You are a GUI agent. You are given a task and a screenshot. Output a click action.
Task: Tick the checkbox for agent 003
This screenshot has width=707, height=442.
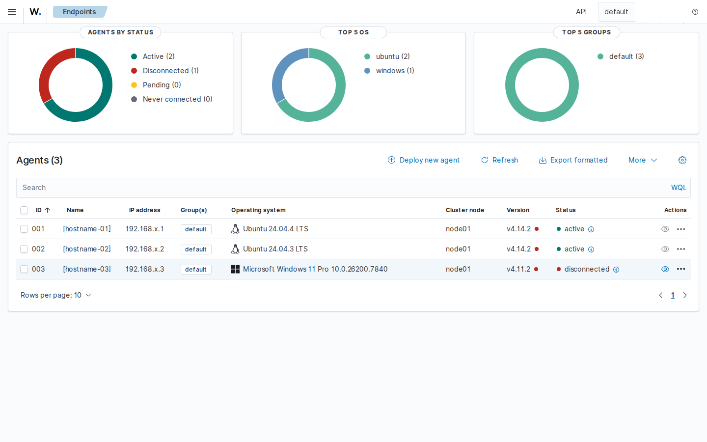point(24,269)
